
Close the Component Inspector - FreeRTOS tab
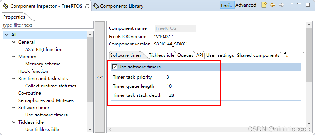pos(87,6)
